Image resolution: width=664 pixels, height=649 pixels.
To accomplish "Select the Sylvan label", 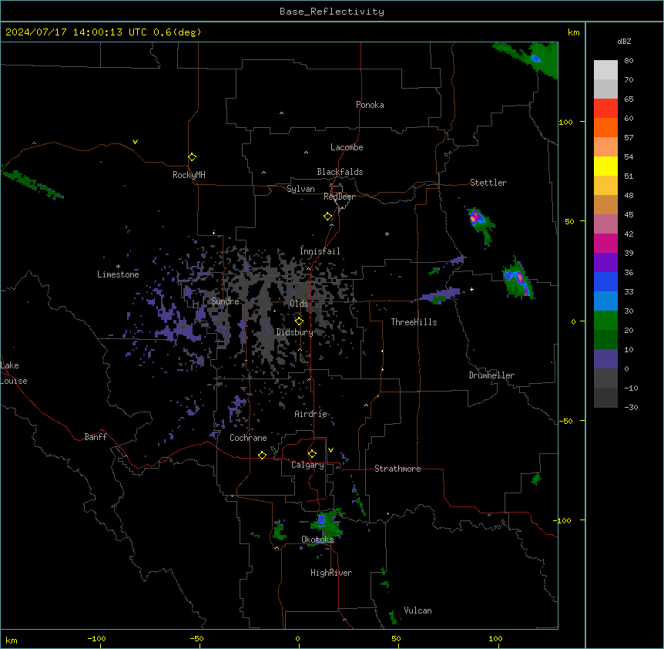I will [x=300, y=189].
